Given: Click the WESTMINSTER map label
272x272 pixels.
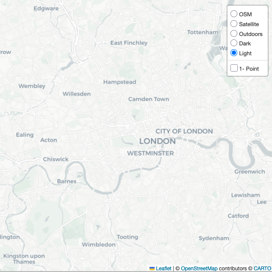Looking at the screenshot, I should [x=150, y=153].
